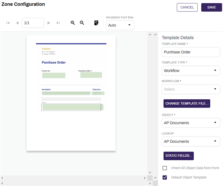Go to the previous page
Image resolution: width=223 pixels, height=186 pixels.
coord(17,23)
